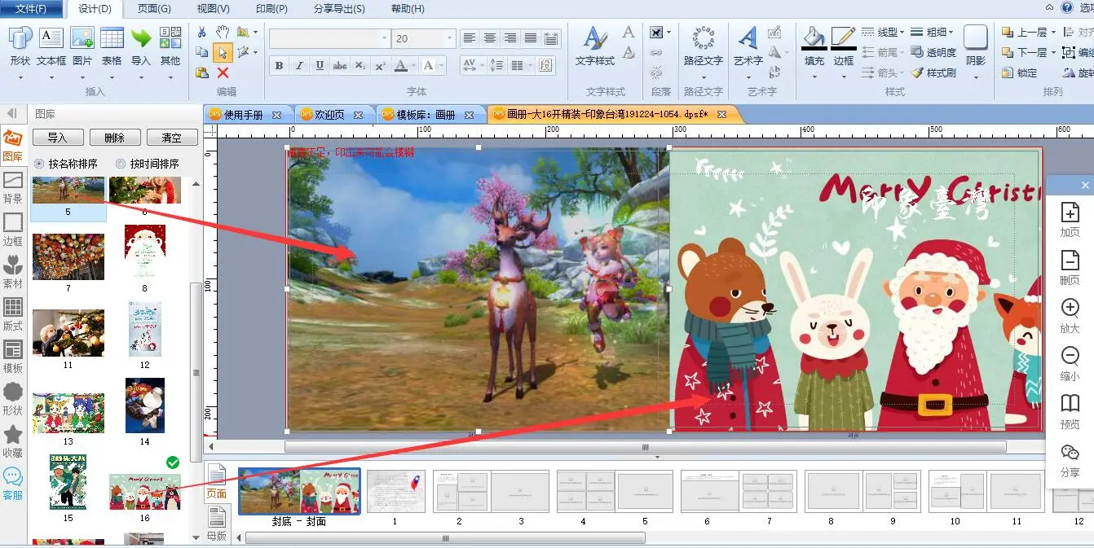Click the 清空 (clear) button in gallery
Viewport: 1094px width, 548px height.
(x=172, y=138)
